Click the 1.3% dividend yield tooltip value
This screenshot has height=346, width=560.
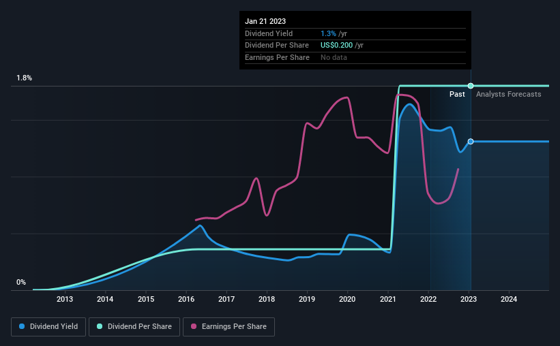click(328, 33)
